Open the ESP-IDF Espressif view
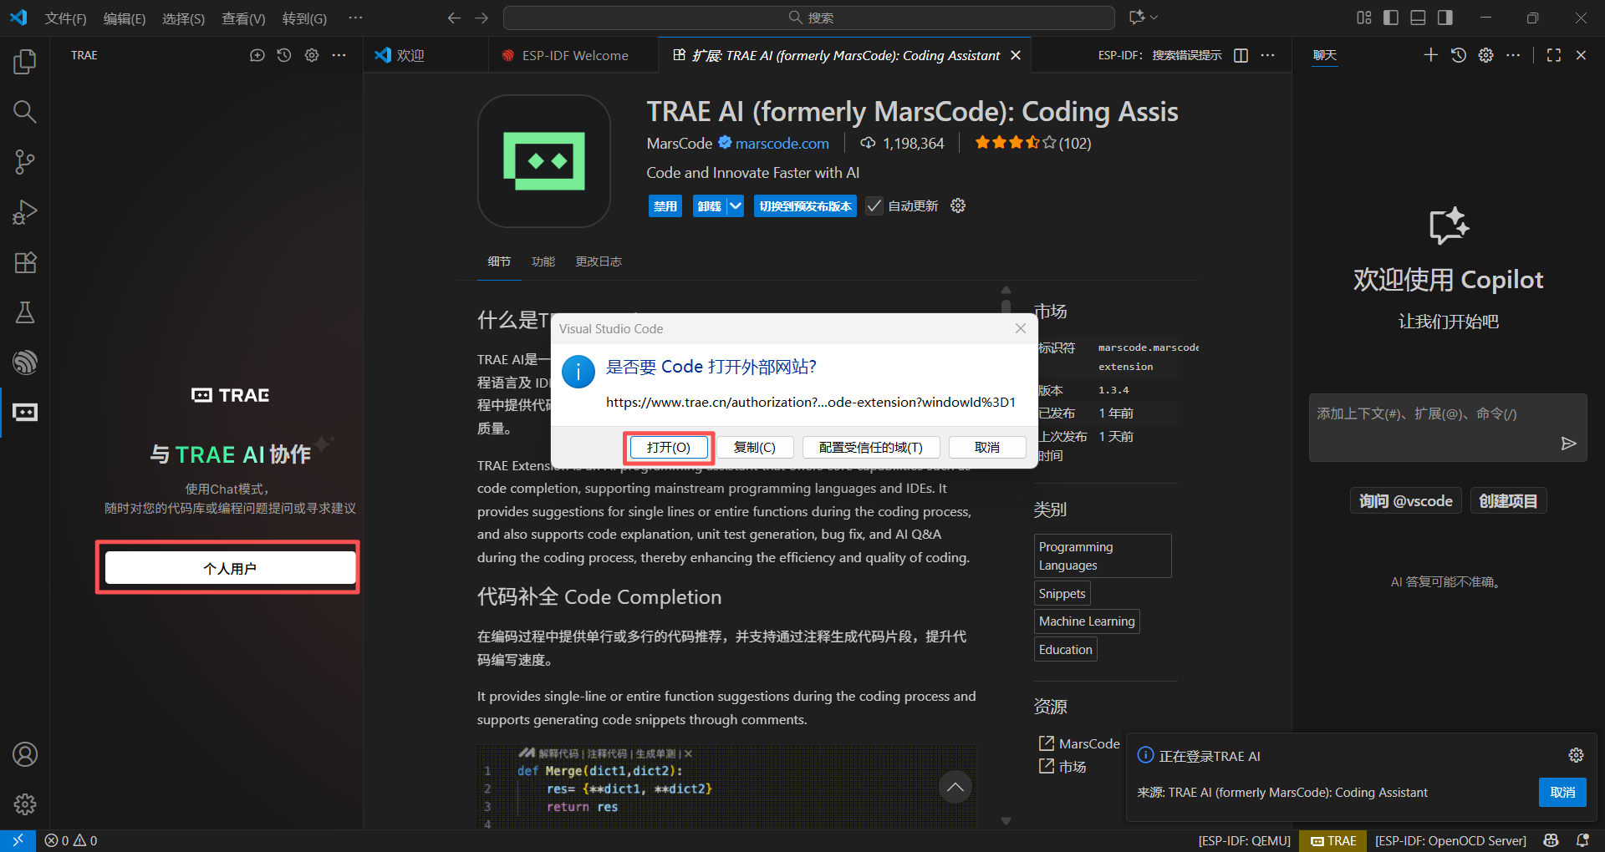Screen dimensions: 1605x852 (x=25, y=363)
